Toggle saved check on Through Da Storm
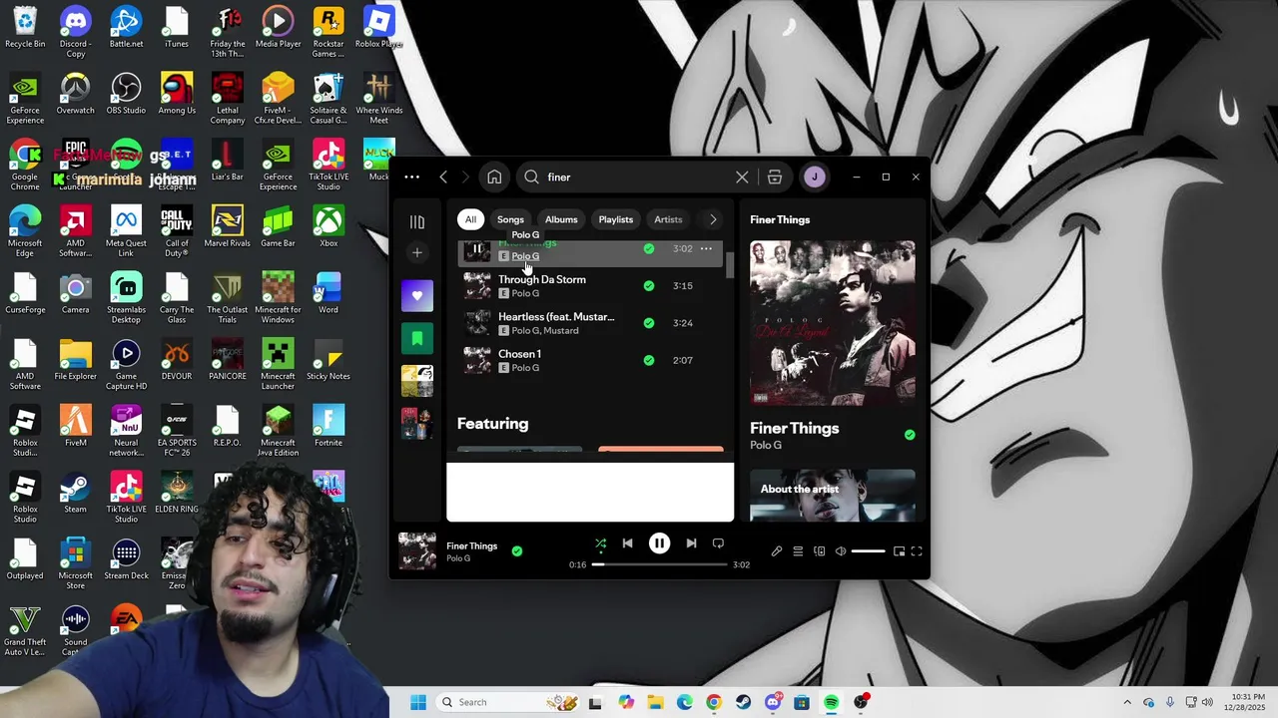Screen dimensions: 1278x718 pyautogui.click(x=649, y=286)
